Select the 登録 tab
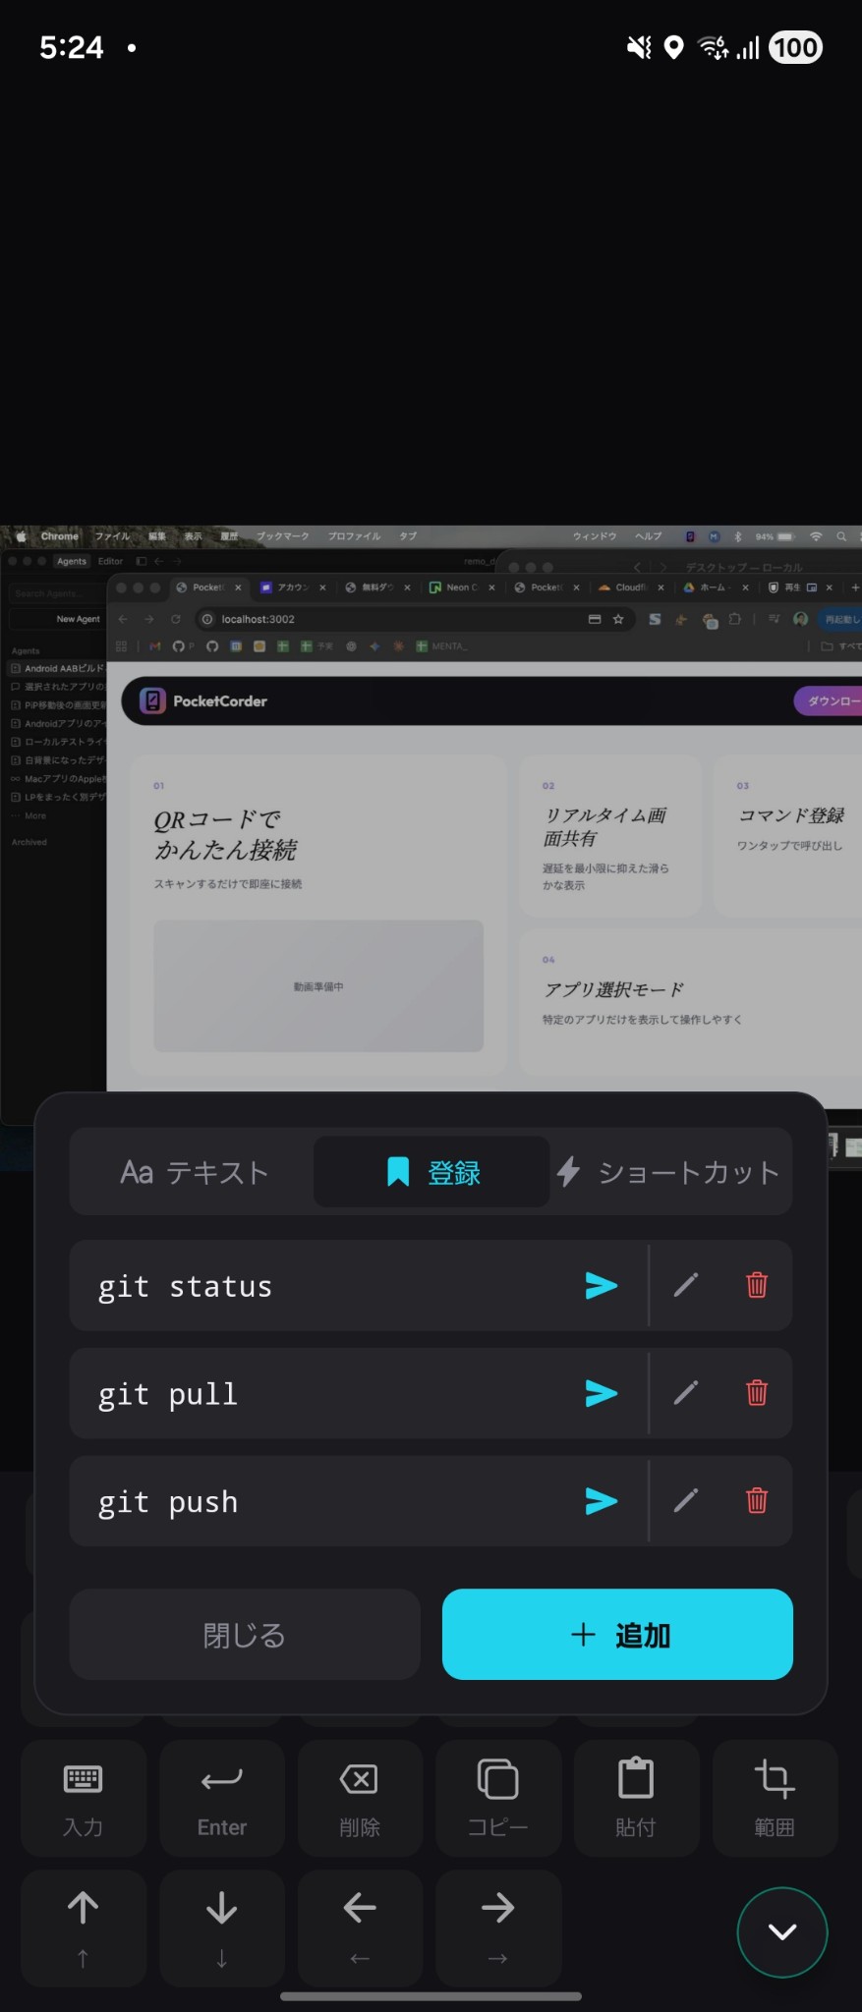The image size is (862, 2012). point(431,1172)
